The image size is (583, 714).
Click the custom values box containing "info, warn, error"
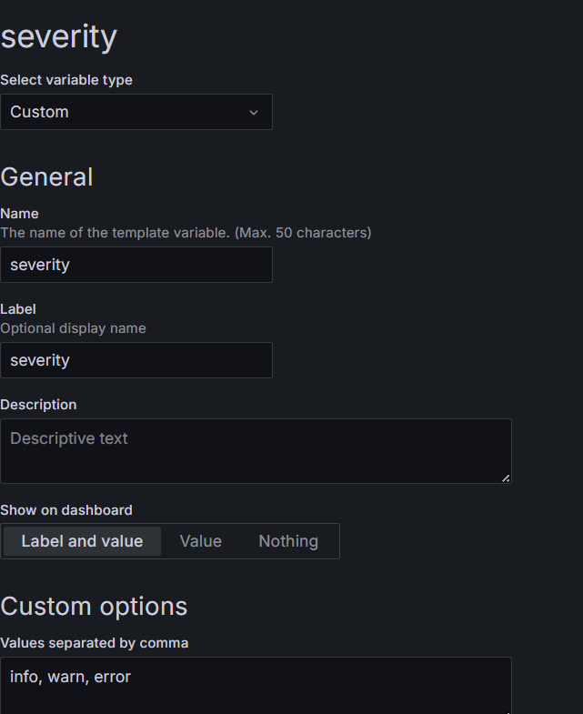click(x=255, y=682)
